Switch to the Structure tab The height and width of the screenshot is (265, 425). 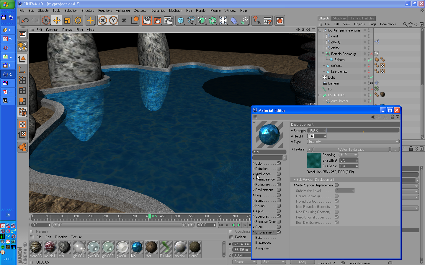coord(339,18)
